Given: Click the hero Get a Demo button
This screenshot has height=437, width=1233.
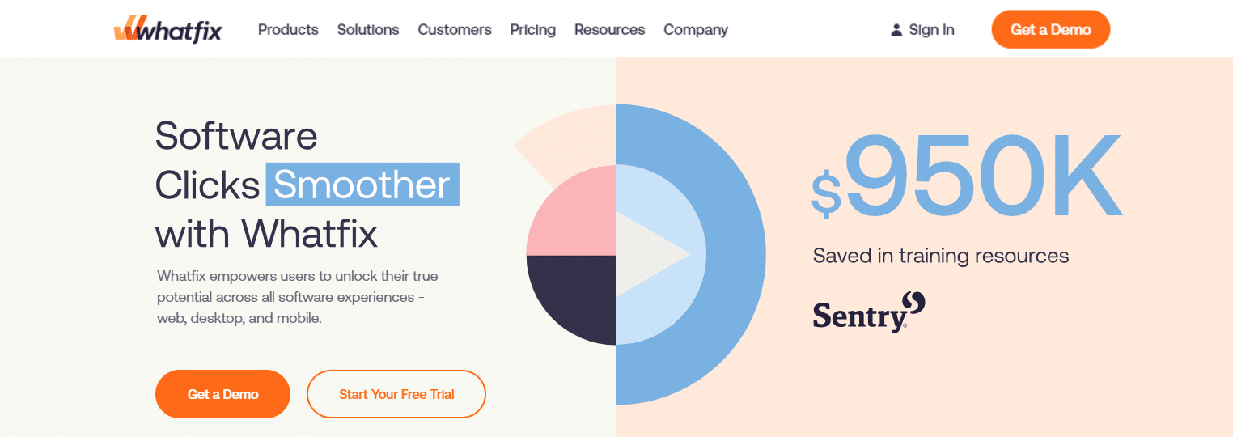Looking at the screenshot, I should 222,394.
